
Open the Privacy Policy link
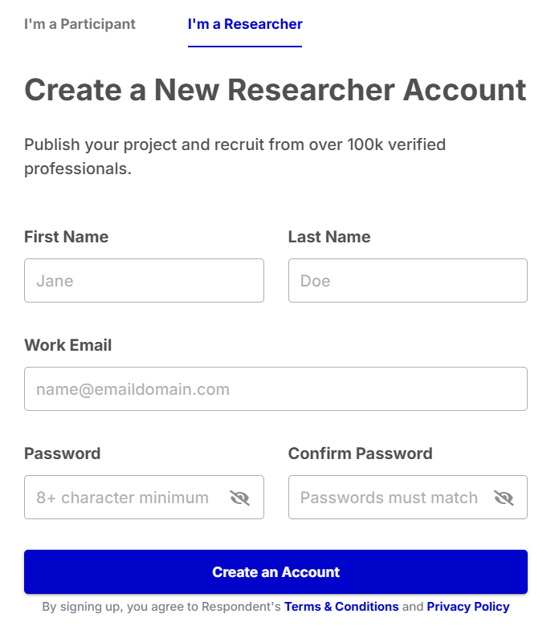(467, 607)
